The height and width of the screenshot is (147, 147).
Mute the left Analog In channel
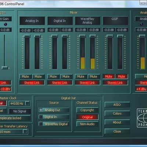[x=26, y=77]
